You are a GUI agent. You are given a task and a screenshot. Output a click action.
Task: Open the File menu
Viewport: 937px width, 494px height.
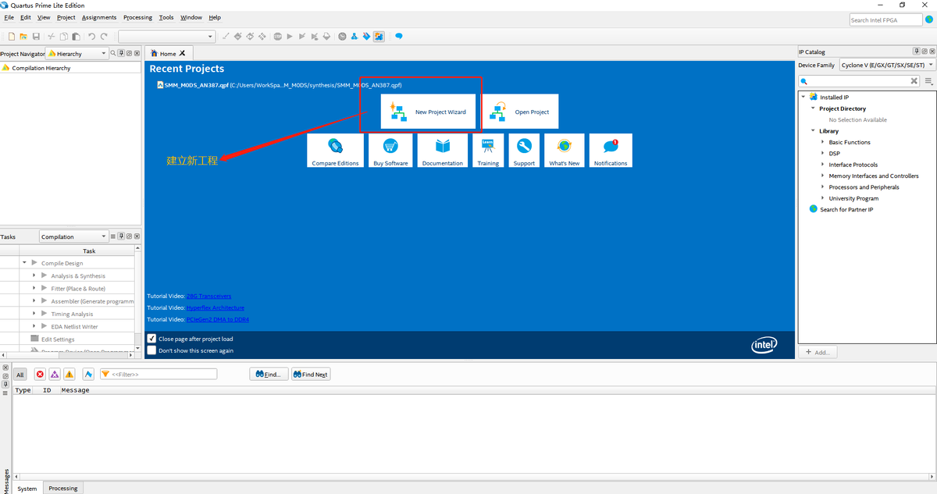pyautogui.click(x=9, y=17)
